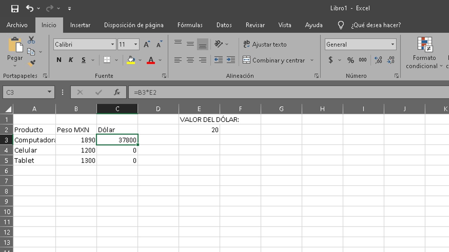Click the Increase Indent icon
The height and width of the screenshot is (252, 449).
click(x=230, y=60)
